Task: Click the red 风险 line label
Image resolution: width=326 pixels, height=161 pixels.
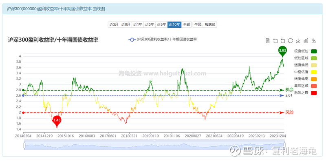Action: click(289, 112)
